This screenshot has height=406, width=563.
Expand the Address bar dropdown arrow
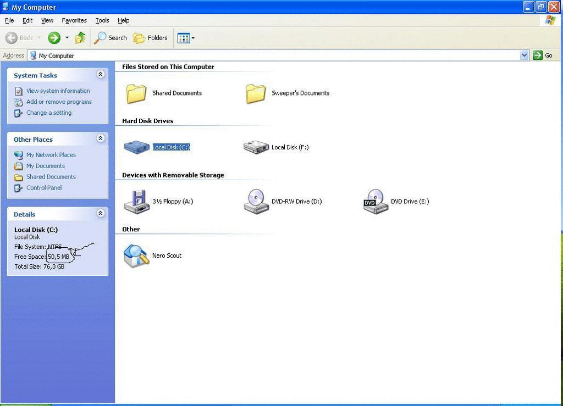pos(524,55)
